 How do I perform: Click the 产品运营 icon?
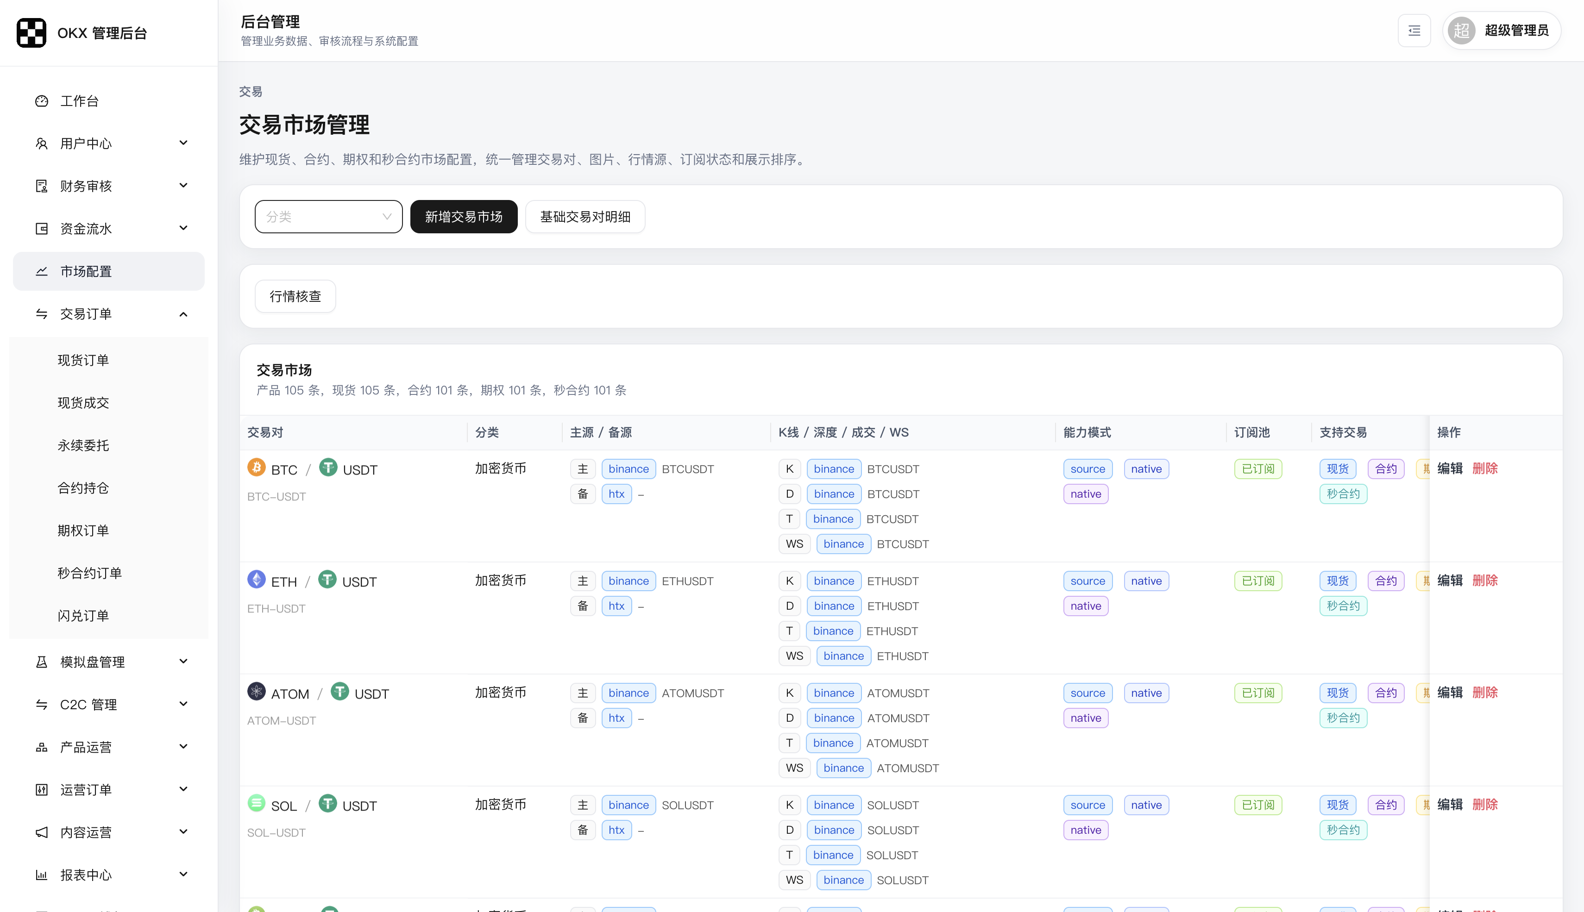(41, 747)
